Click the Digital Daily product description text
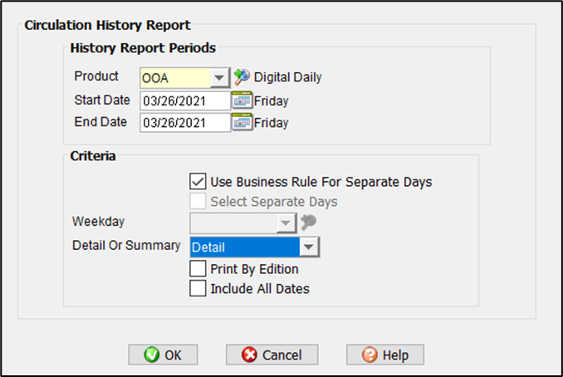Image resolution: width=563 pixels, height=377 pixels. coord(287,77)
